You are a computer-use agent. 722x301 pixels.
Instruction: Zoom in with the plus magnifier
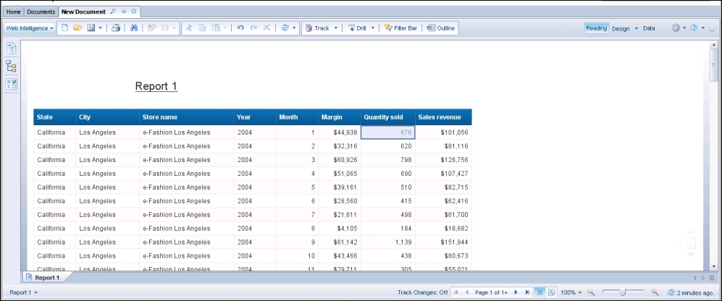655,292
